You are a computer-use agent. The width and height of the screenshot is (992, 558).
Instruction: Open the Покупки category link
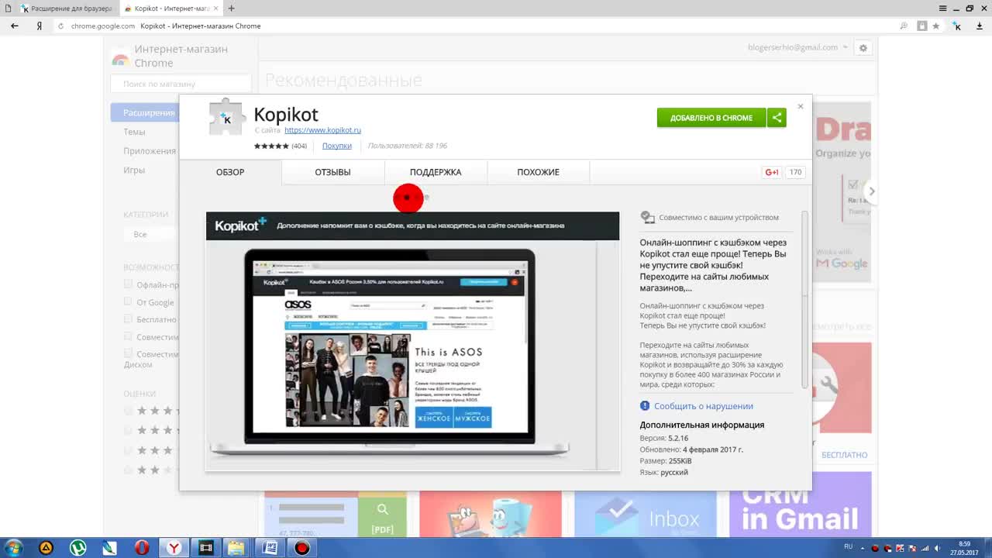337,146
